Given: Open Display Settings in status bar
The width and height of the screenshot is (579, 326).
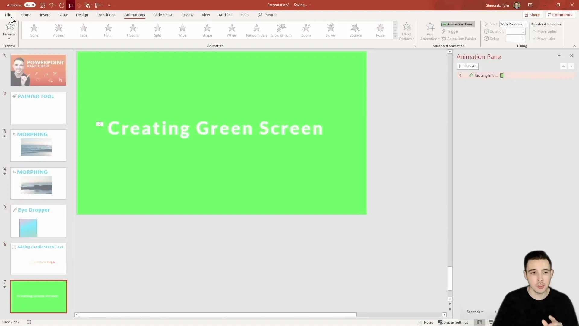Looking at the screenshot, I should 453,322.
